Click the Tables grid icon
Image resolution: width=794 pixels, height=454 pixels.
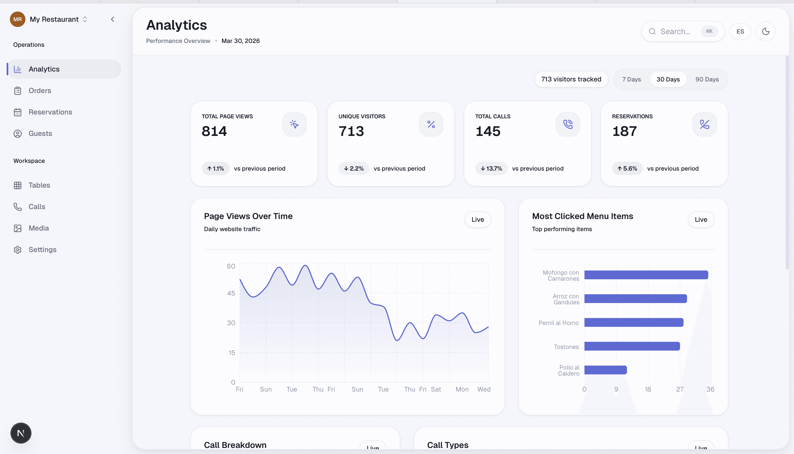[x=17, y=185]
